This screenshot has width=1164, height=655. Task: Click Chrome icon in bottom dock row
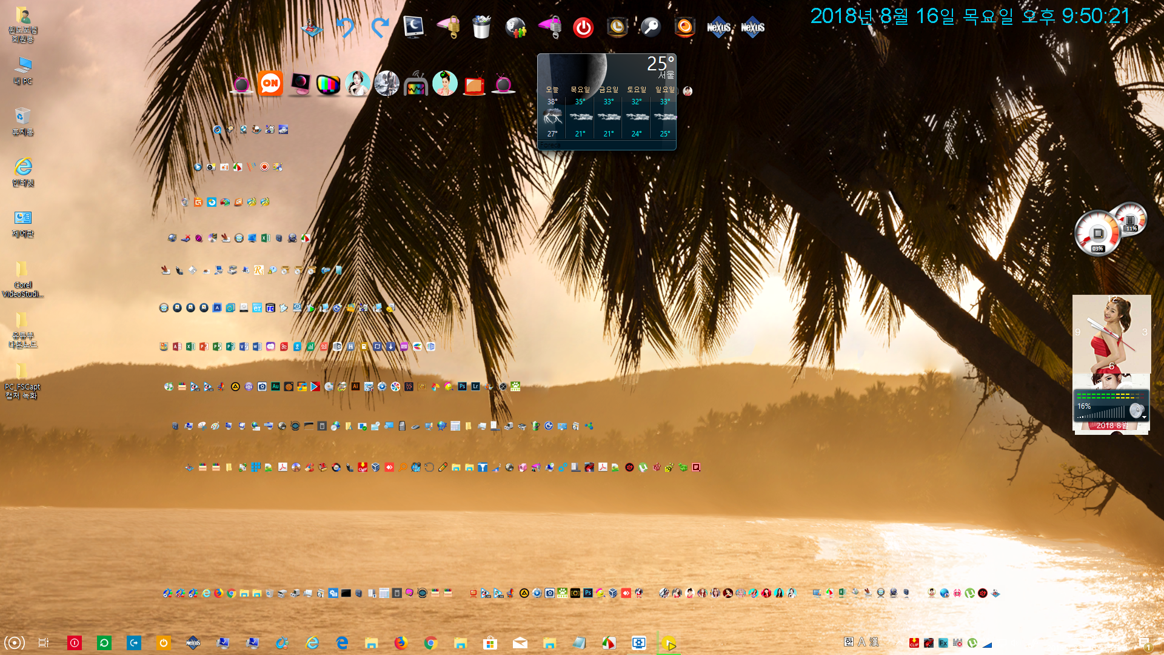coord(232,593)
